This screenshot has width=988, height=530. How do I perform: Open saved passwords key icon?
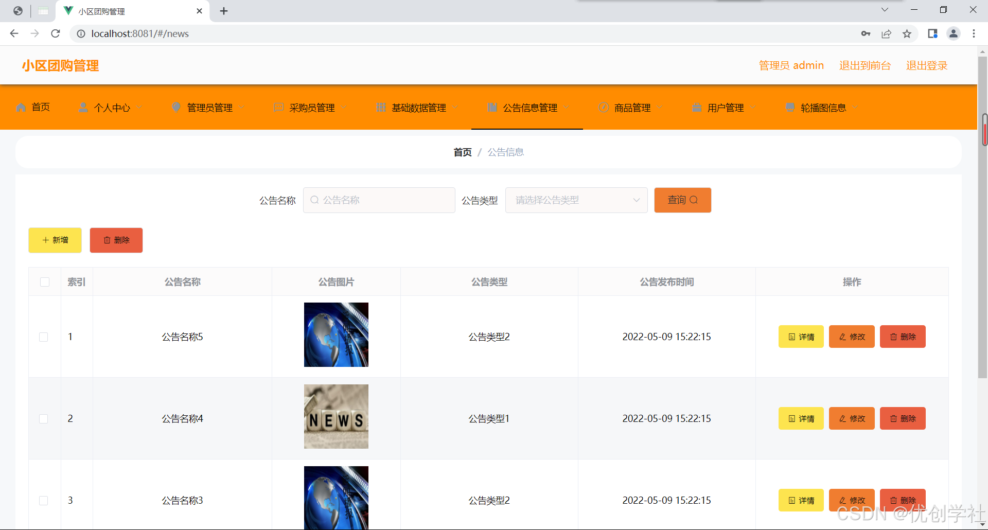pos(866,33)
